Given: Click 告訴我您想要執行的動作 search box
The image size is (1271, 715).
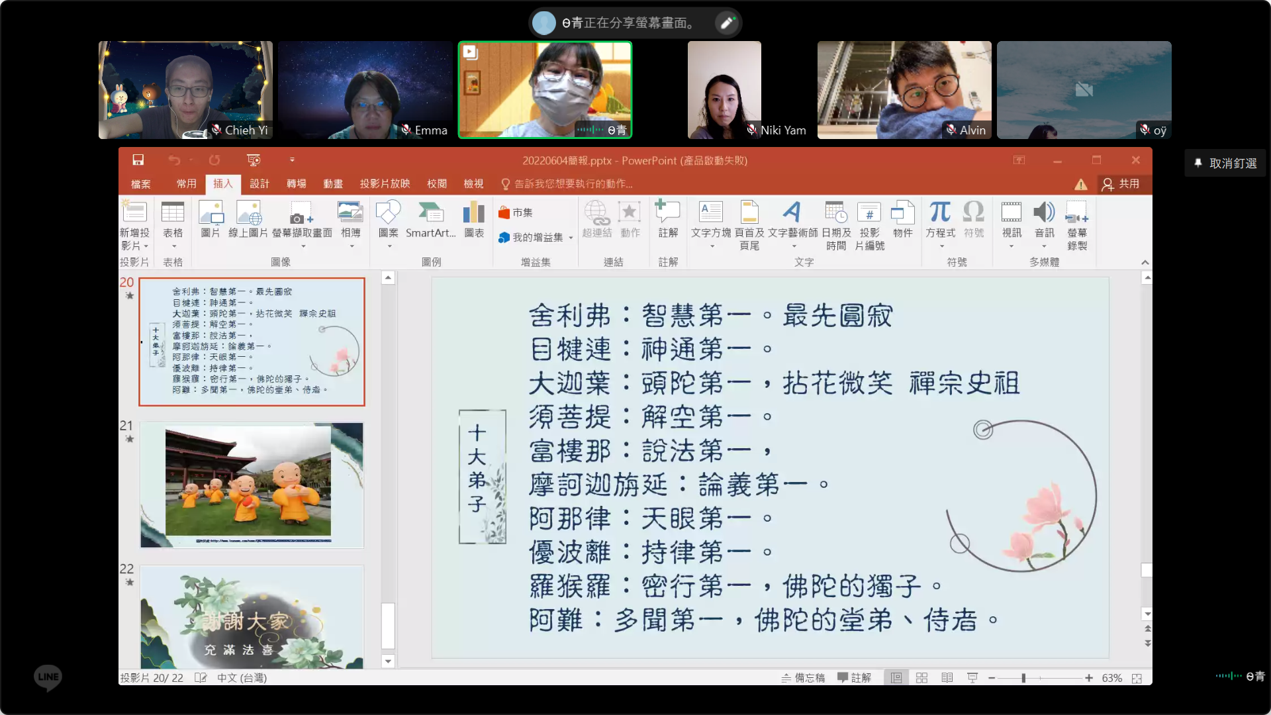Looking at the screenshot, I should 567,184.
